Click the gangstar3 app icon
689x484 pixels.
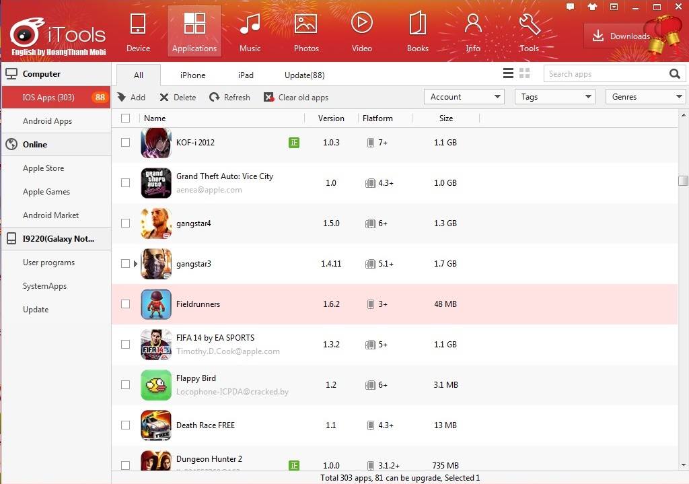click(156, 264)
